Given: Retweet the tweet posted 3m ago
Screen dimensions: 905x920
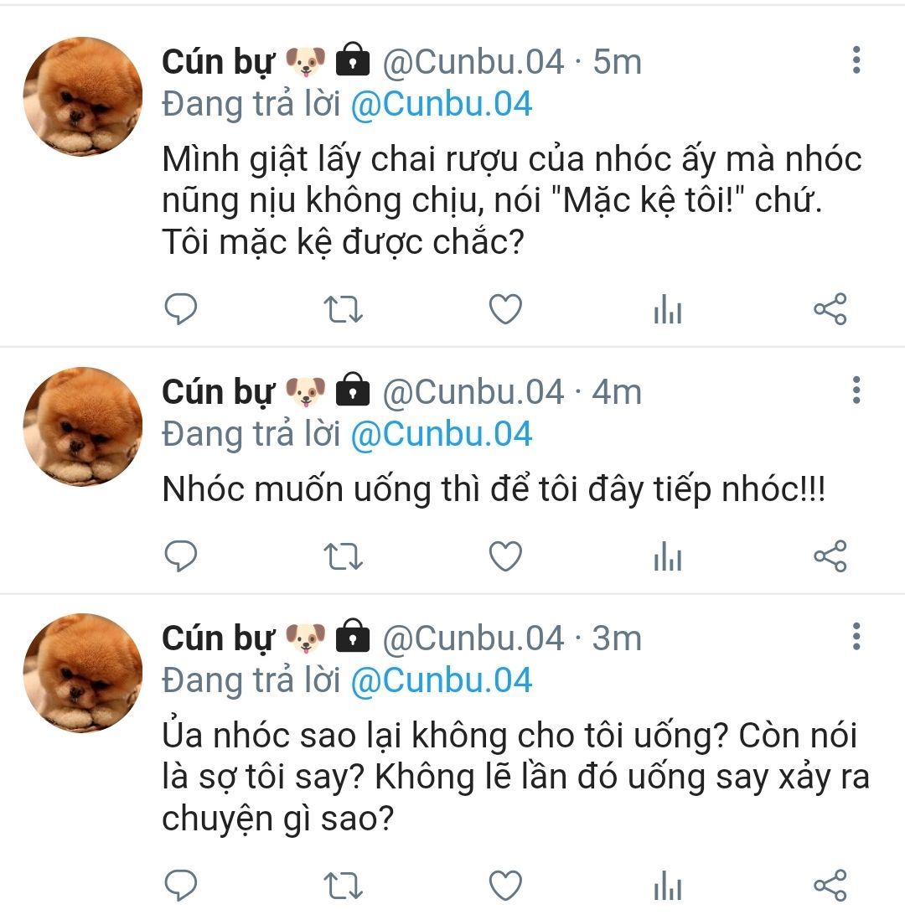Looking at the screenshot, I should point(343,885).
